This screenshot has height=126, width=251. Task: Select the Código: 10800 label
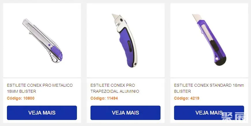(21, 98)
